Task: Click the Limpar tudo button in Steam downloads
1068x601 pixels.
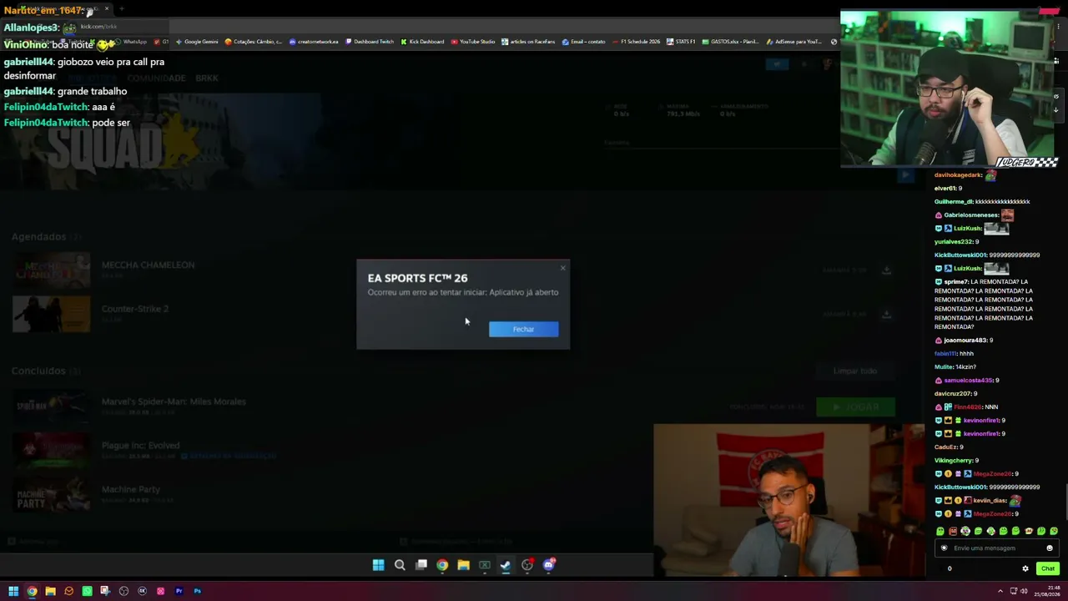Action: click(x=855, y=371)
